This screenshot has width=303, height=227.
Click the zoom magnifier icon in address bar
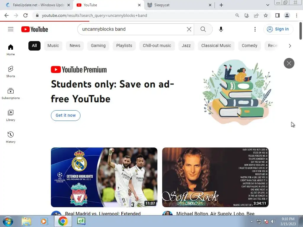[x=237, y=15]
